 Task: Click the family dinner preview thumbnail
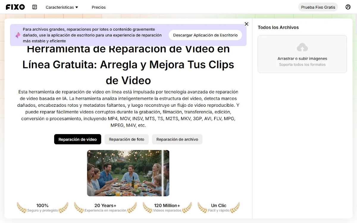tap(128, 173)
